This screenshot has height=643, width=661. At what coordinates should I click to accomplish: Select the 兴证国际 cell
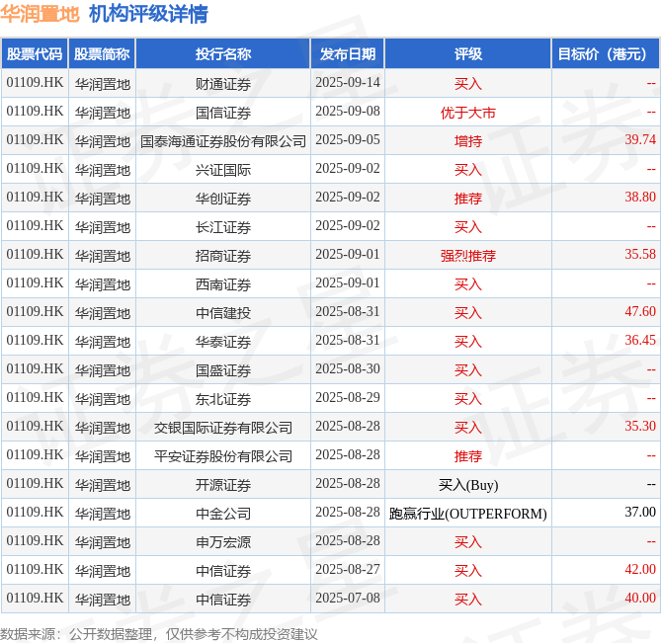[223, 170]
